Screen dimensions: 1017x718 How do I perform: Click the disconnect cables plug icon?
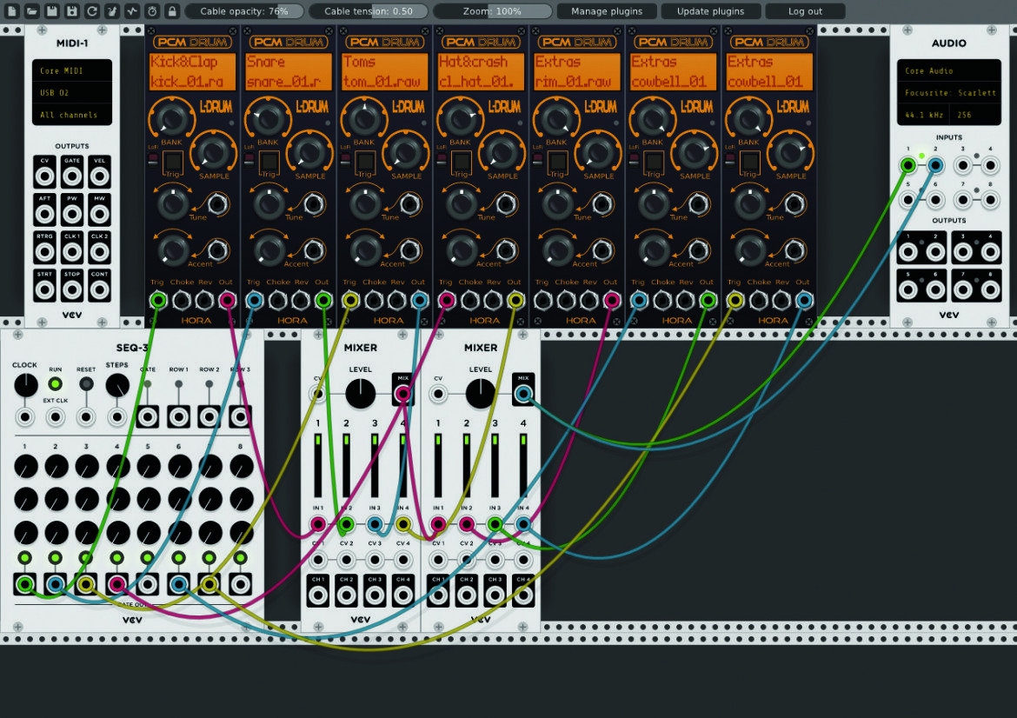(x=112, y=11)
